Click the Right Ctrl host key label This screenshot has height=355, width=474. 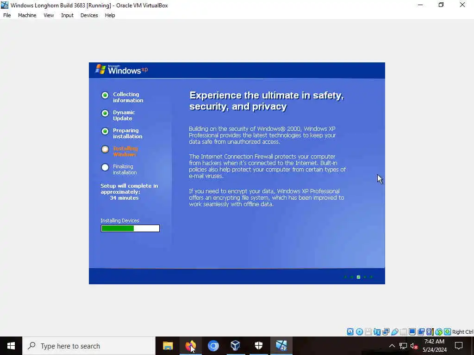pos(462,332)
